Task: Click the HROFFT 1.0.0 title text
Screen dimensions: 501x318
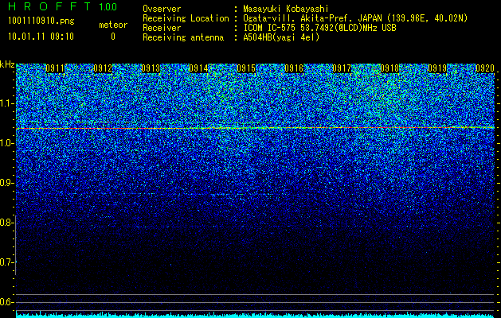Action: (x=62, y=6)
